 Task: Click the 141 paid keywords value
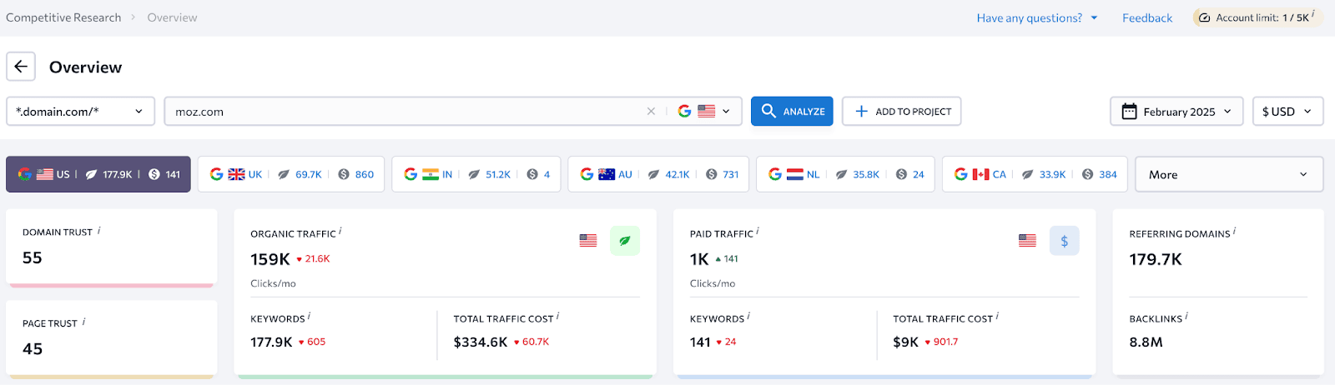point(700,342)
